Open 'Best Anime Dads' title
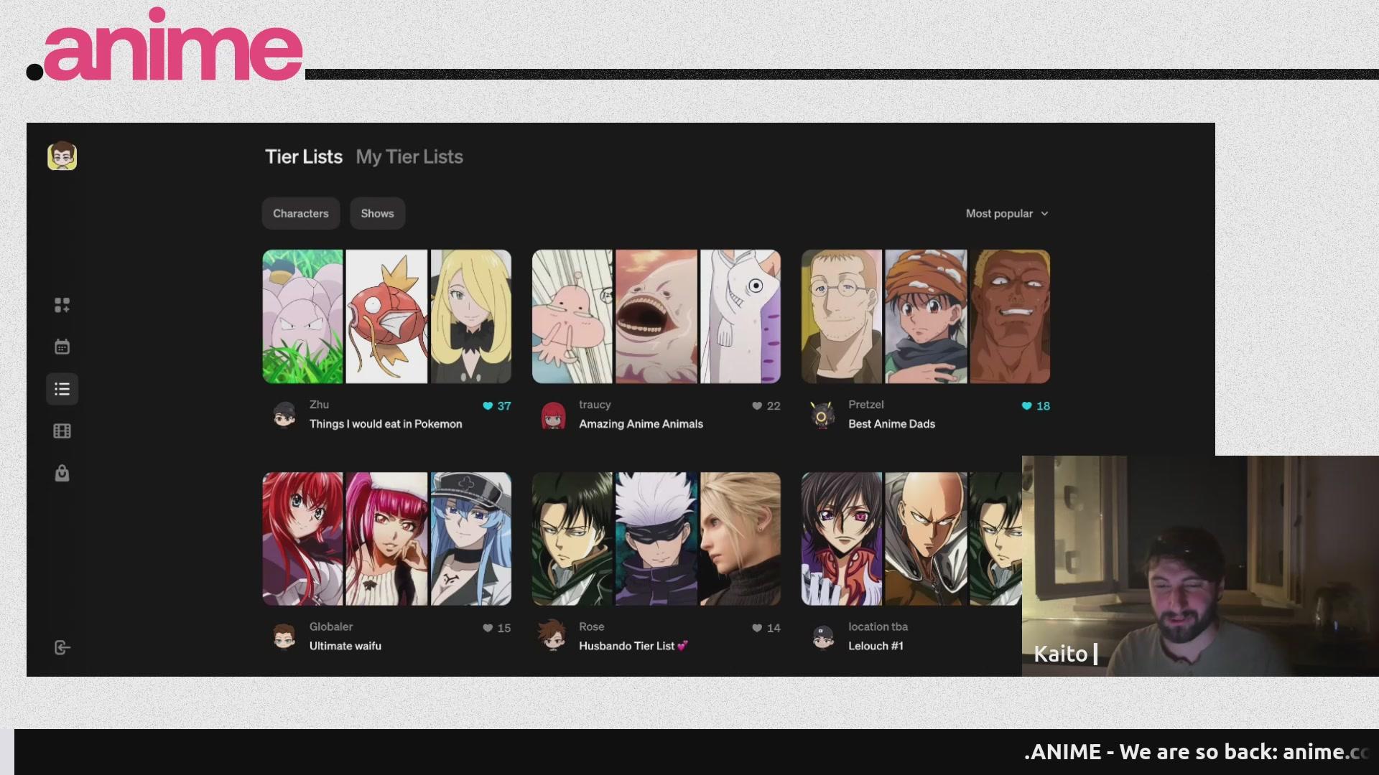This screenshot has height=775, width=1379. (892, 424)
